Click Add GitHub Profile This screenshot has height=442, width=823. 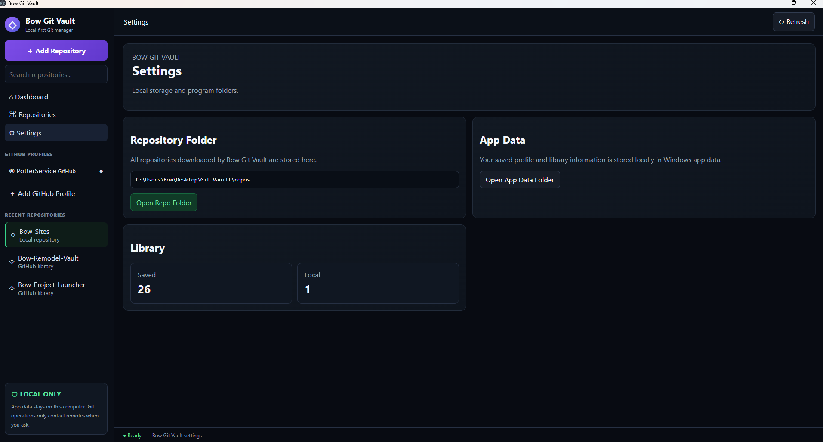tap(56, 194)
